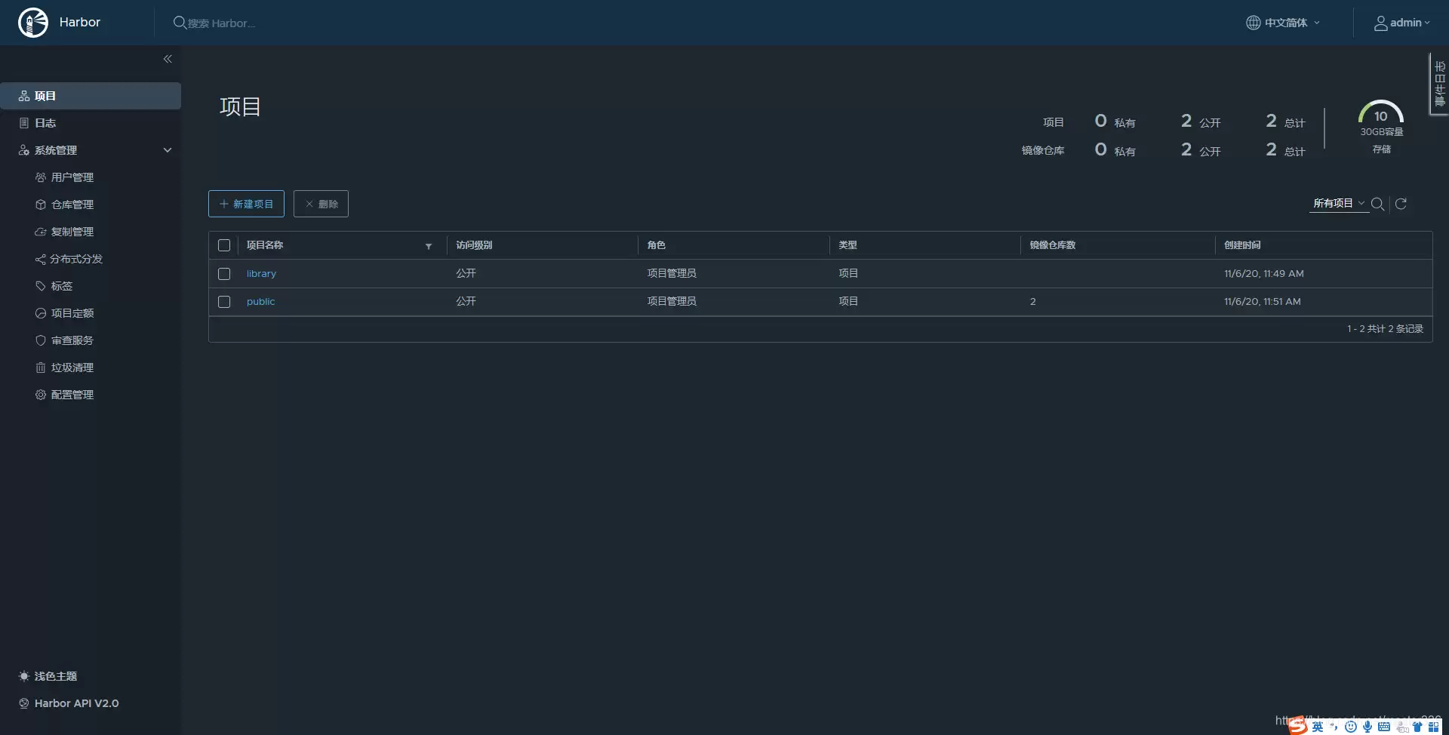Click the 系统管理 menu label

click(56, 150)
